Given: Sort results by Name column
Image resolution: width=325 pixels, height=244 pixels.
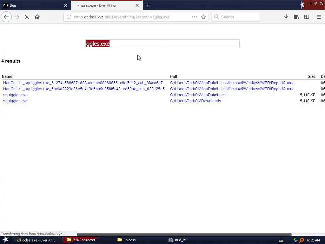Looking at the screenshot, I should pyautogui.click(x=7, y=77).
